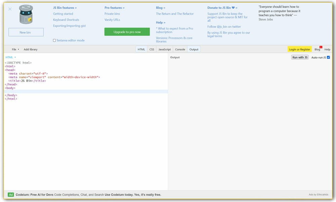Image resolution: width=336 pixels, height=202 pixels.
Task: Toggle the Auto-run JS checkbox
Action: point(328,57)
